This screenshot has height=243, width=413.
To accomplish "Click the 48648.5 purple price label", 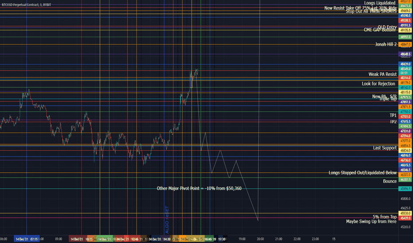I will click(x=405, y=54).
